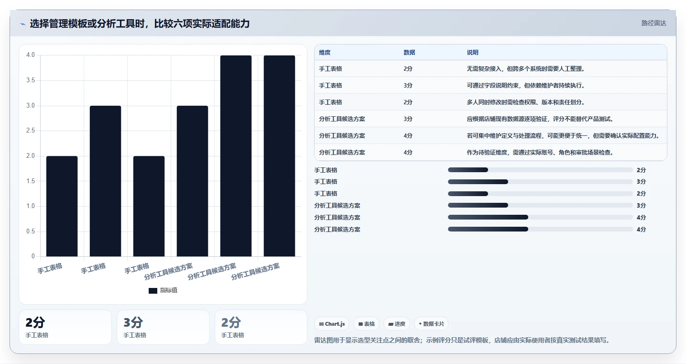
Task: Click the 说明 column header
Action: point(473,52)
